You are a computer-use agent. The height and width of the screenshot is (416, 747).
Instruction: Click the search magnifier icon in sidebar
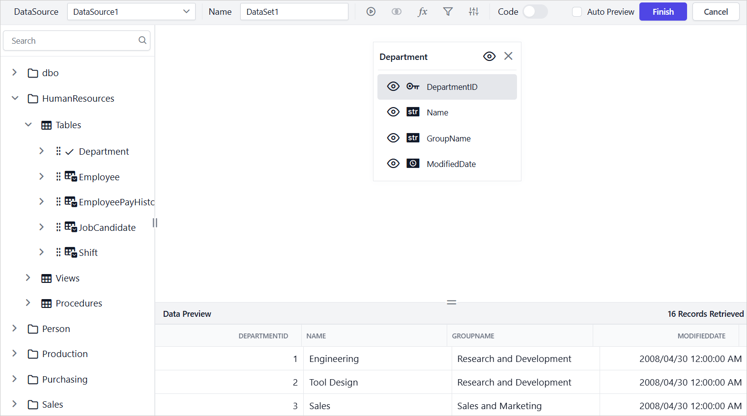pyautogui.click(x=142, y=40)
